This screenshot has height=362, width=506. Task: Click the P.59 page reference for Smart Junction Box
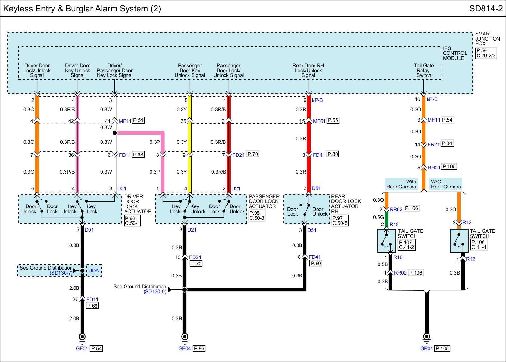[481, 50]
